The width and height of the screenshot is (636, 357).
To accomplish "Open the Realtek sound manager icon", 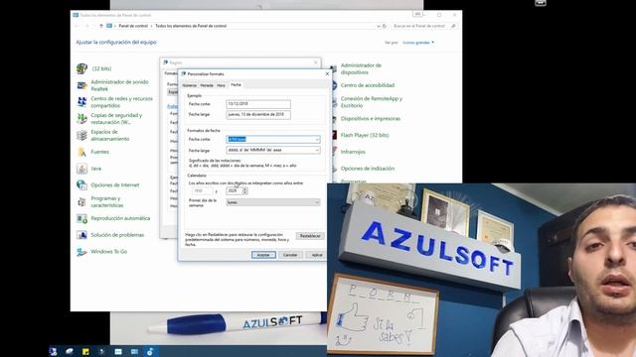I will [x=81, y=85].
